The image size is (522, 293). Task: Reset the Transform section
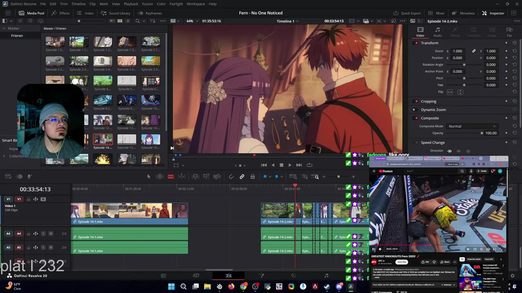(x=515, y=43)
